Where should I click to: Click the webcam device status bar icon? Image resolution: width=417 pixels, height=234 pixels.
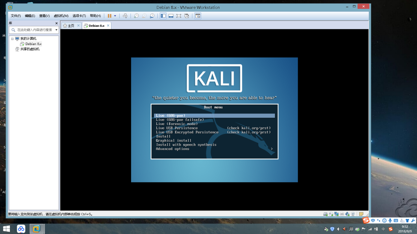coord(353,214)
